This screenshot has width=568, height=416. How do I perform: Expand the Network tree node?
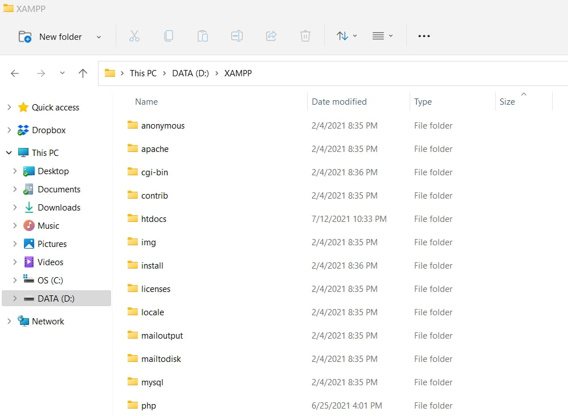(x=10, y=321)
